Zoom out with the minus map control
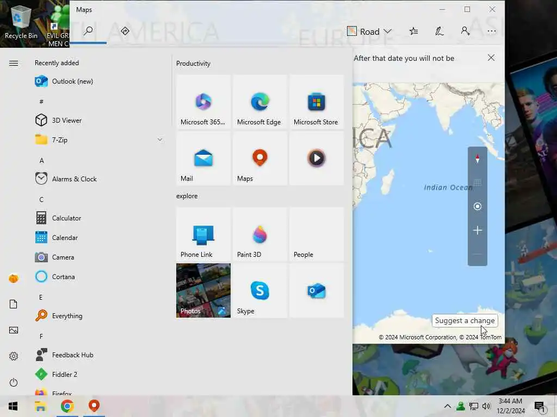Screen dimensions: 557x417 [478, 254]
